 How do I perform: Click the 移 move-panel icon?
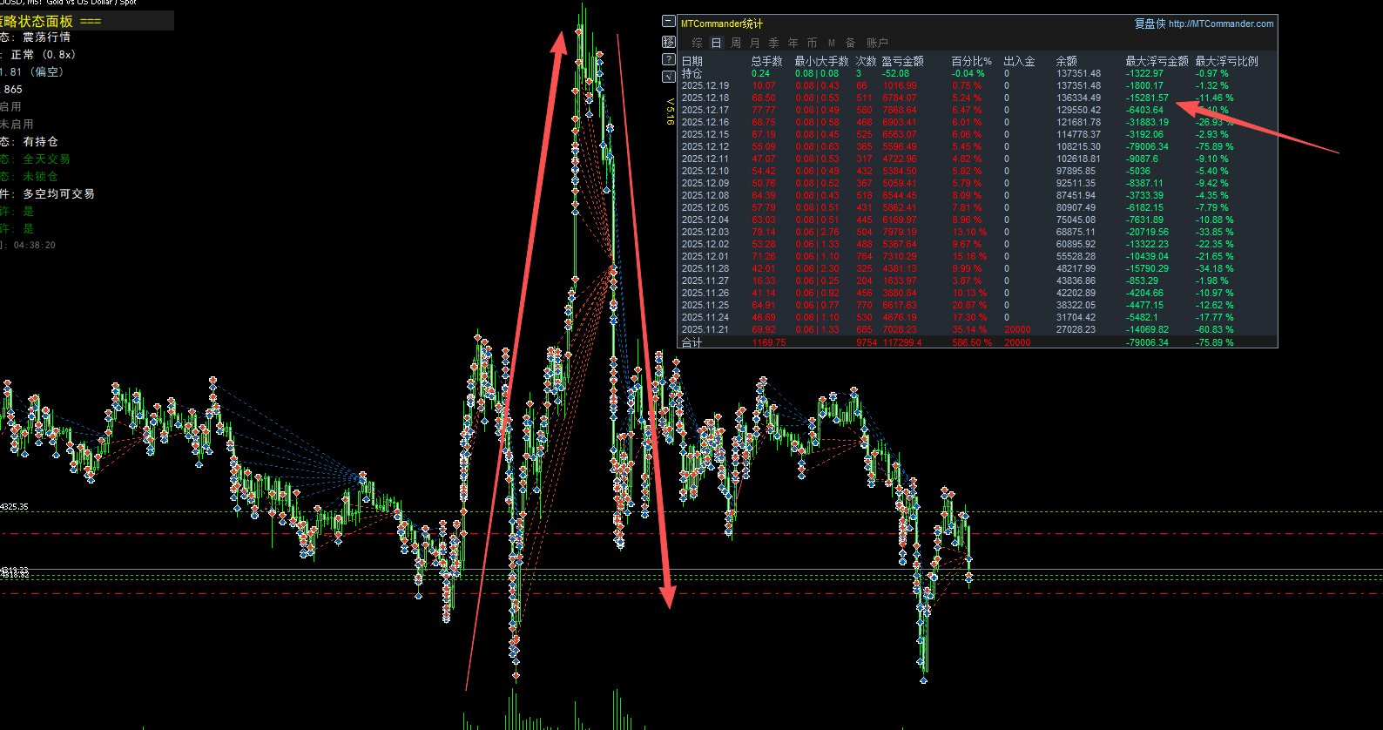pyautogui.click(x=668, y=41)
